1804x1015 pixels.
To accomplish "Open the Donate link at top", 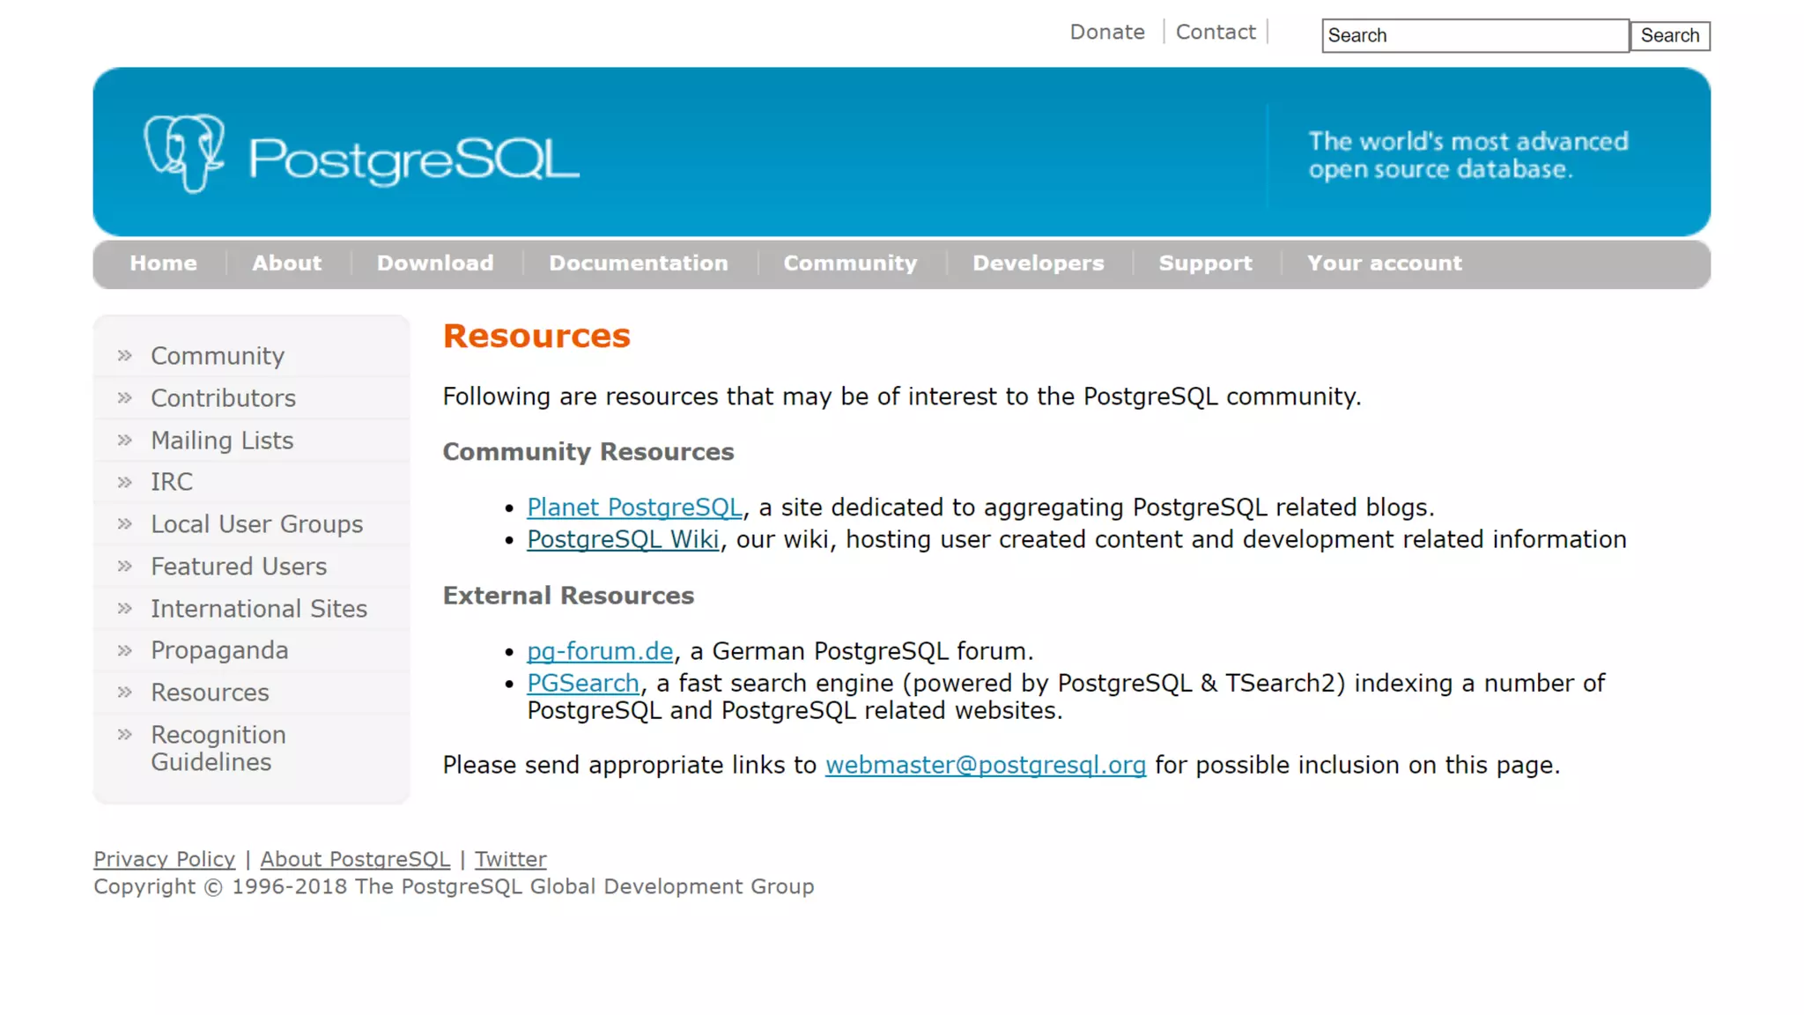I will 1107,33.
